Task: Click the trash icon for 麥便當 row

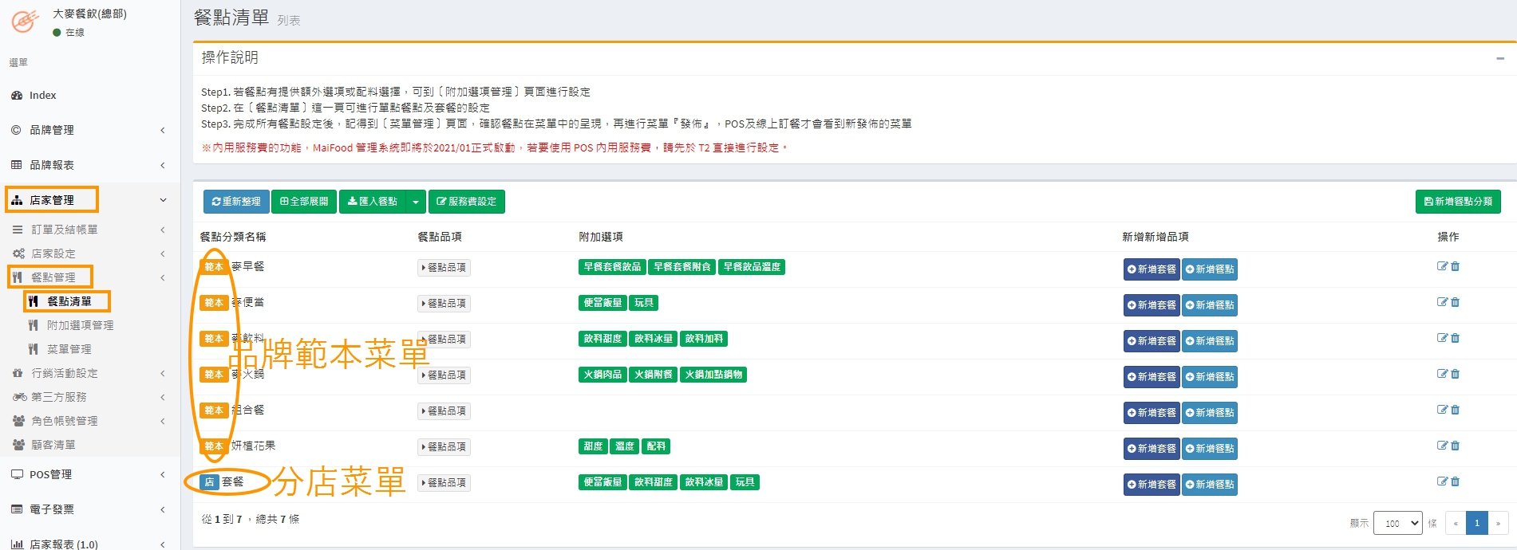Action: coord(1455,302)
